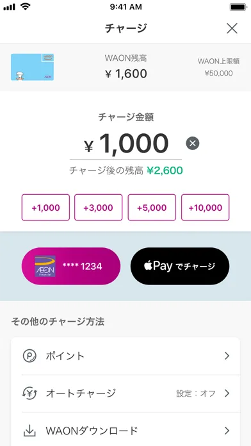Expand the WAONダウンロード row chevron
Screen dimensions: 251x446
tap(227, 431)
